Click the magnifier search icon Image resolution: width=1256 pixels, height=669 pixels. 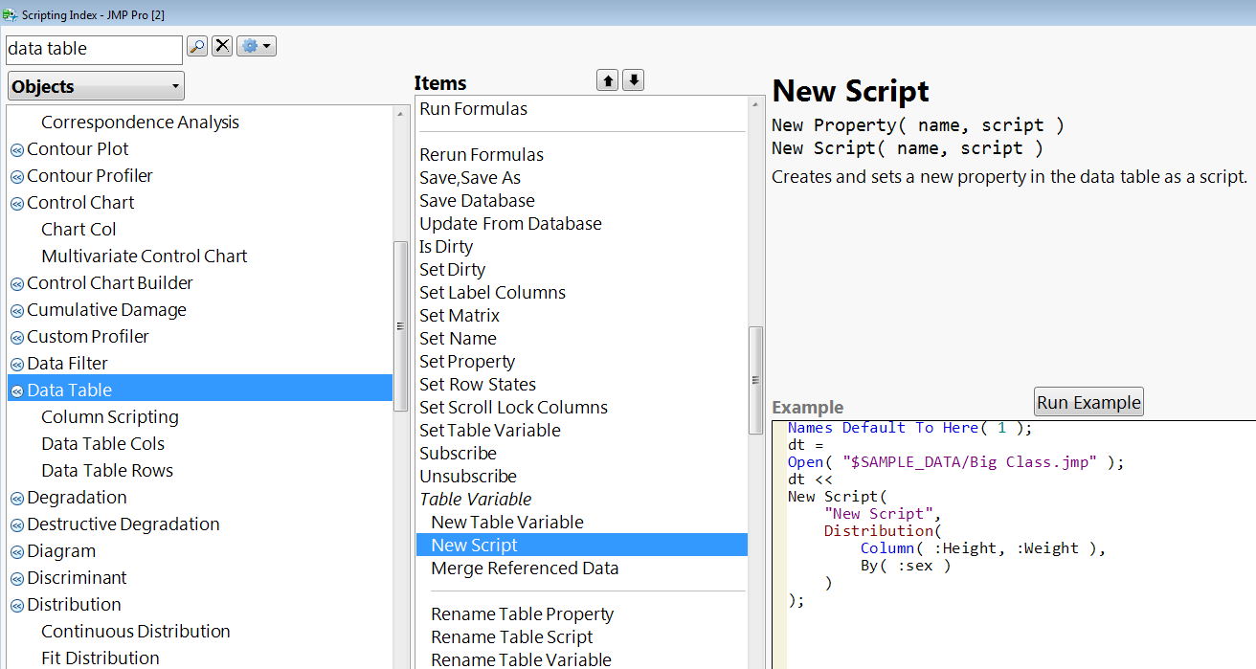pos(197,46)
